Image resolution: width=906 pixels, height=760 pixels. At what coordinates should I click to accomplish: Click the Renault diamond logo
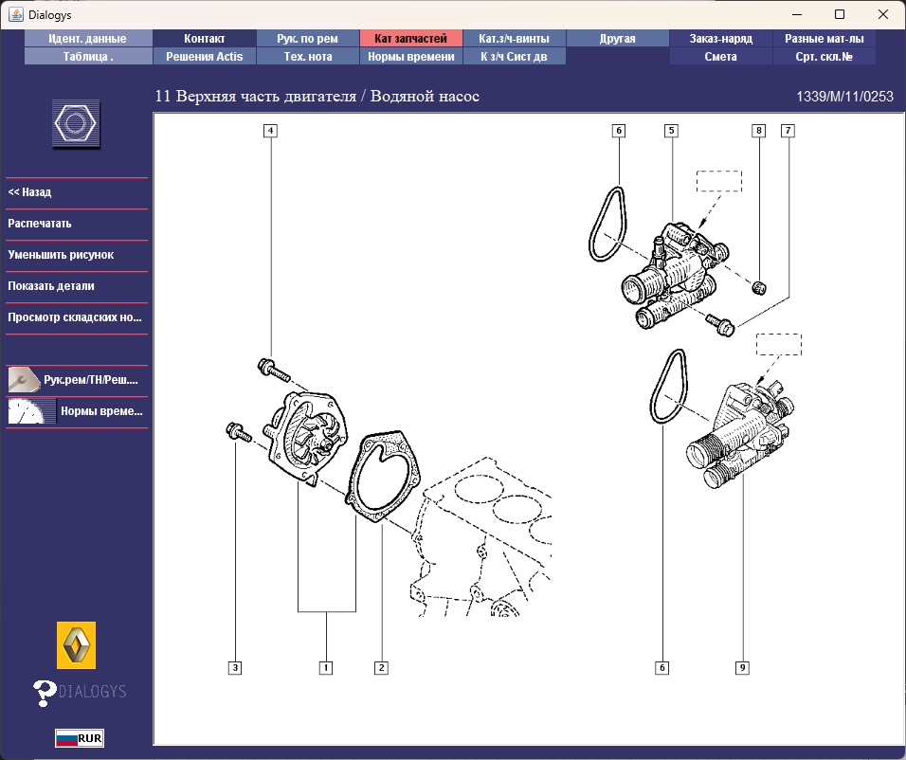(76, 645)
